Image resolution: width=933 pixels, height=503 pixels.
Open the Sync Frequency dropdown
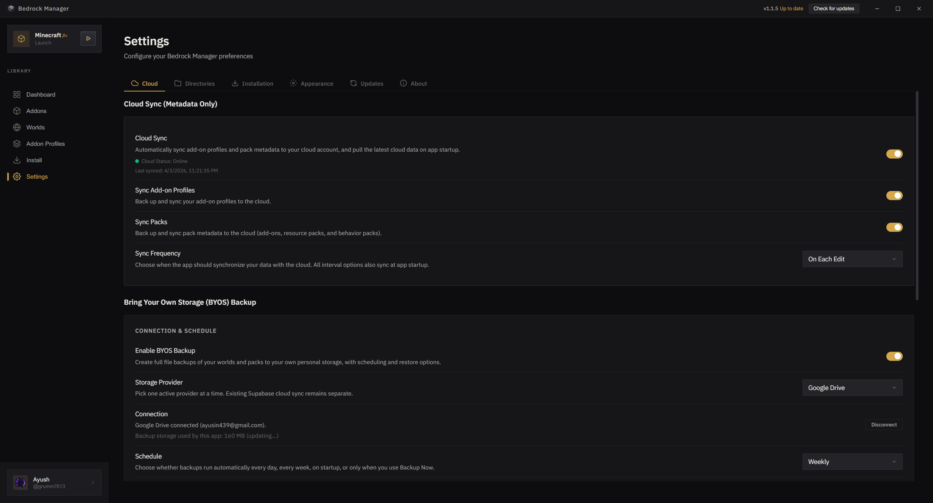coord(852,259)
